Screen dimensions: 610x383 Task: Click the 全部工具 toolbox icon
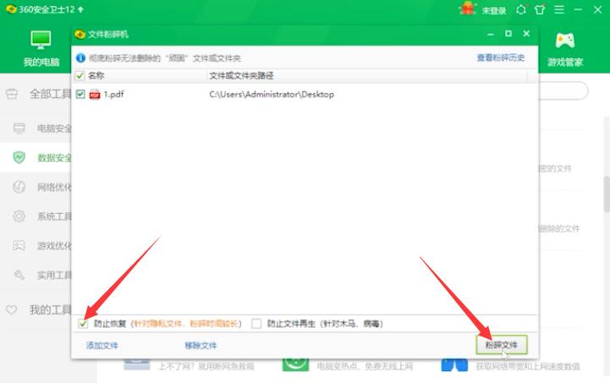12,94
